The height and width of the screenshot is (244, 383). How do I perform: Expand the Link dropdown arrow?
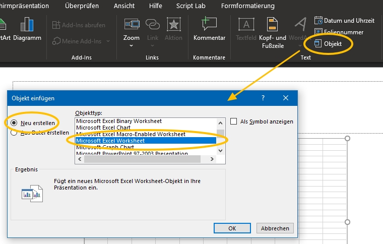click(x=152, y=45)
